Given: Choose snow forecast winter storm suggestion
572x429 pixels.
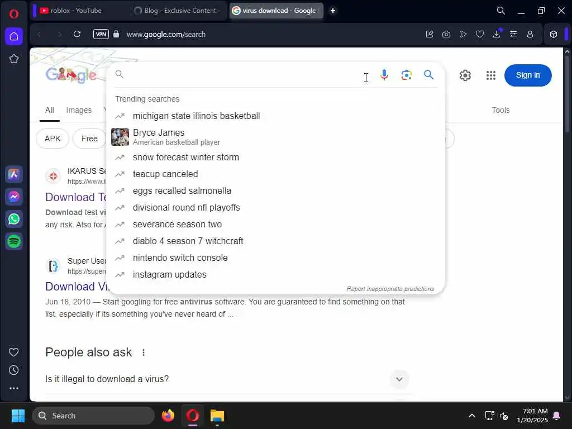Looking at the screenshot, I should point(276,157).
